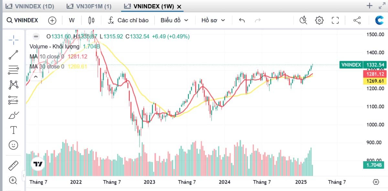Image resolution: width=388 pixels, height=191 pixels.
Task: Click the 1500.00 price axis label
Action: tap(375, 34)
